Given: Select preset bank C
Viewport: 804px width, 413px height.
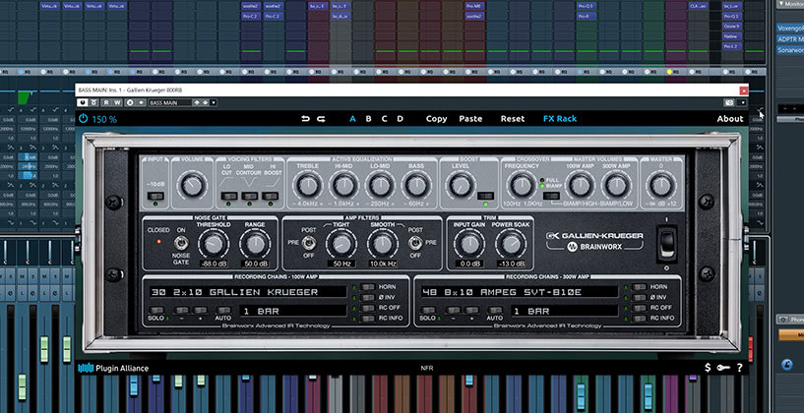Looking at the screenshot, I should click(384, 119).
